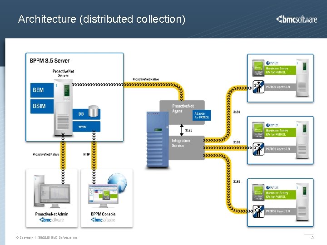Click the 'ProactiveNet Admin' caption
The height and width of the screenshot is (245, 327).
[52, 214]
